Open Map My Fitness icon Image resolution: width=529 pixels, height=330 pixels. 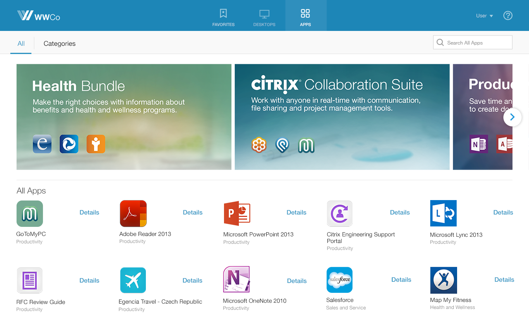click(443, 280)
